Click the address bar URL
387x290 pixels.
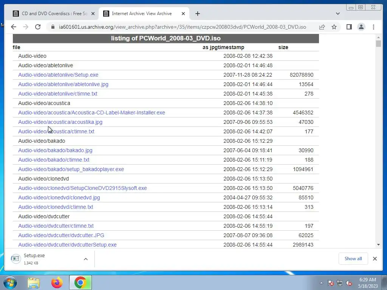(x=183, y=27)
